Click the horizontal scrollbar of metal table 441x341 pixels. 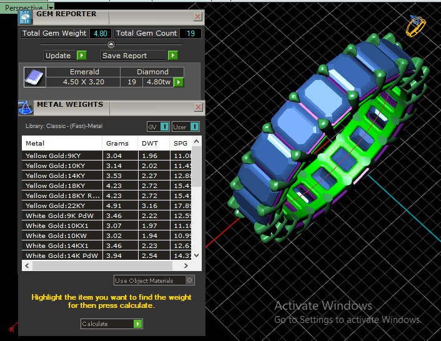(x=106, y=266)
